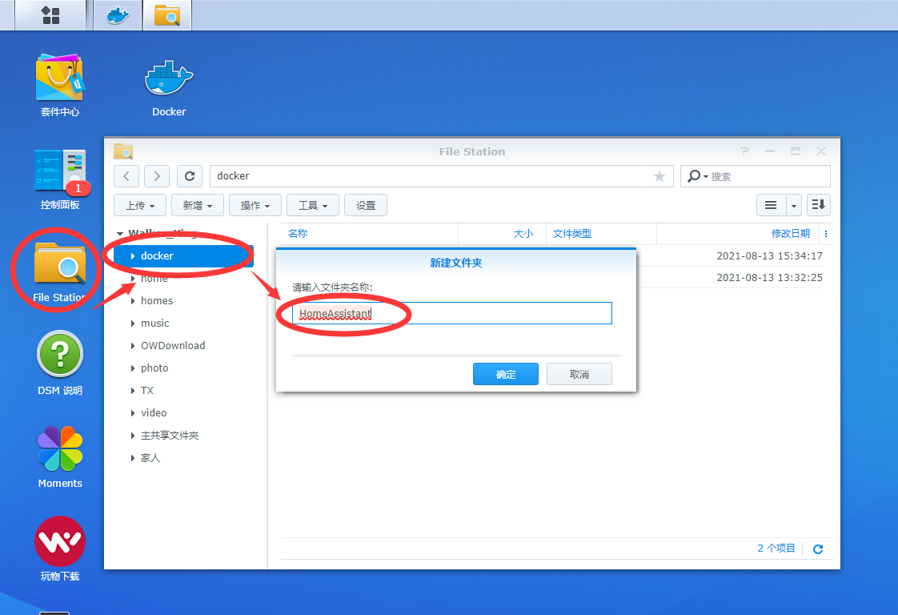Screen dimensions: 898x615
Task: Open Control Panel desktop icon
Action: click(x=60, y=173)
